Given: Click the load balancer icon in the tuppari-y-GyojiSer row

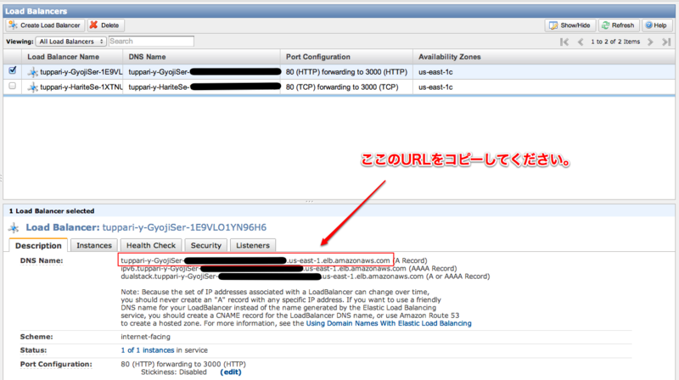Looking at the screenshot, I should pos(32,72).
